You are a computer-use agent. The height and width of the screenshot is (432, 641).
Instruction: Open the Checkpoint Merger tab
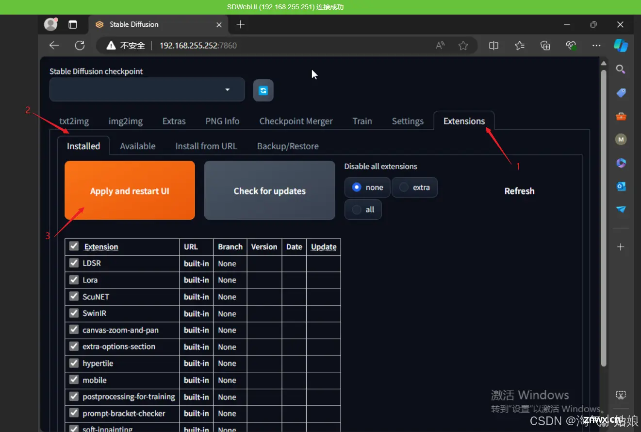296,121
